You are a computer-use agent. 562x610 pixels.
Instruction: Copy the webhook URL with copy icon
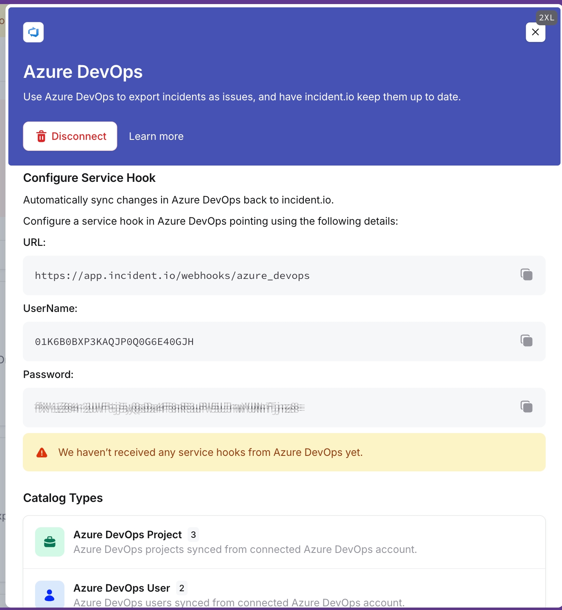click(x=527, y=275)
